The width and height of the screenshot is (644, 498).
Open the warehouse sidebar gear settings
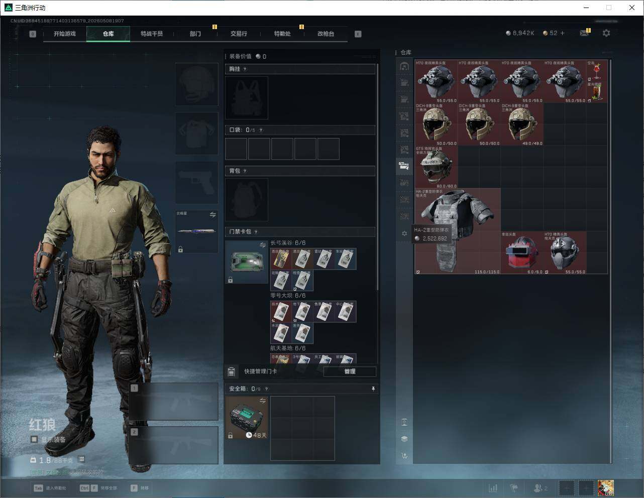point(404,233)
